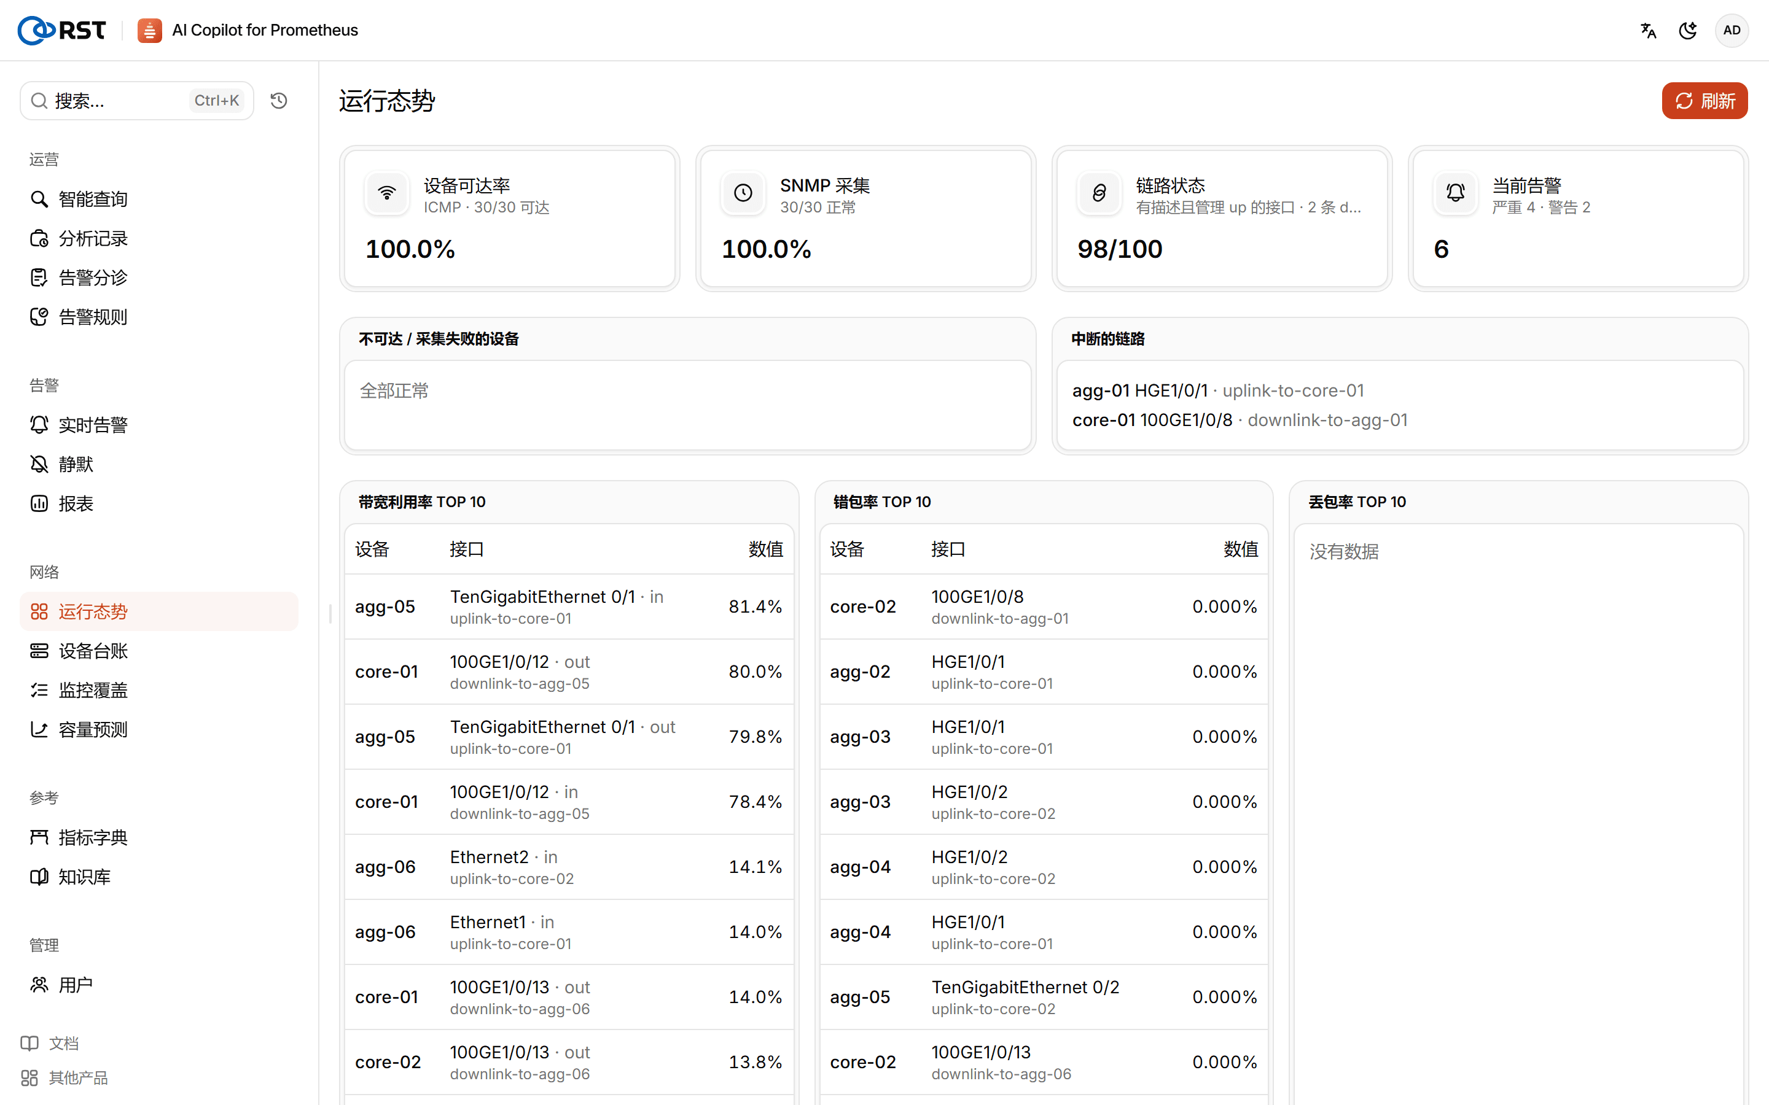This screenshot has width=1769, height=1105.
Task: Open the 报表 reports page
Action: pos(158,503)
